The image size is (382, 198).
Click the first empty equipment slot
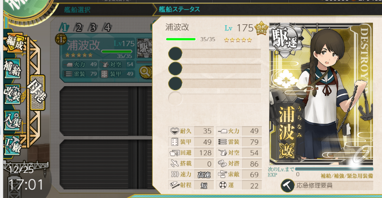(215, 54)
